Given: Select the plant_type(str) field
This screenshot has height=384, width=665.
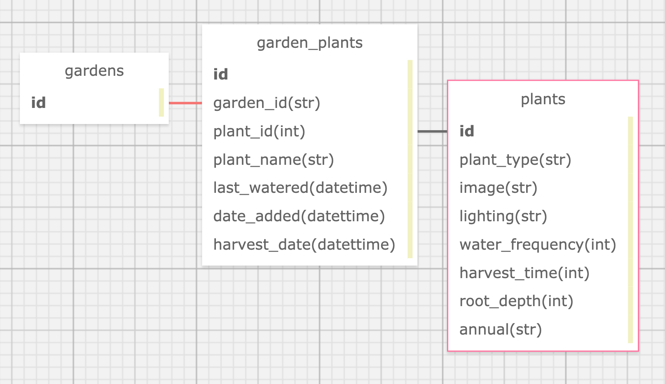Looking at the screenshot, I should pos(515,159).
